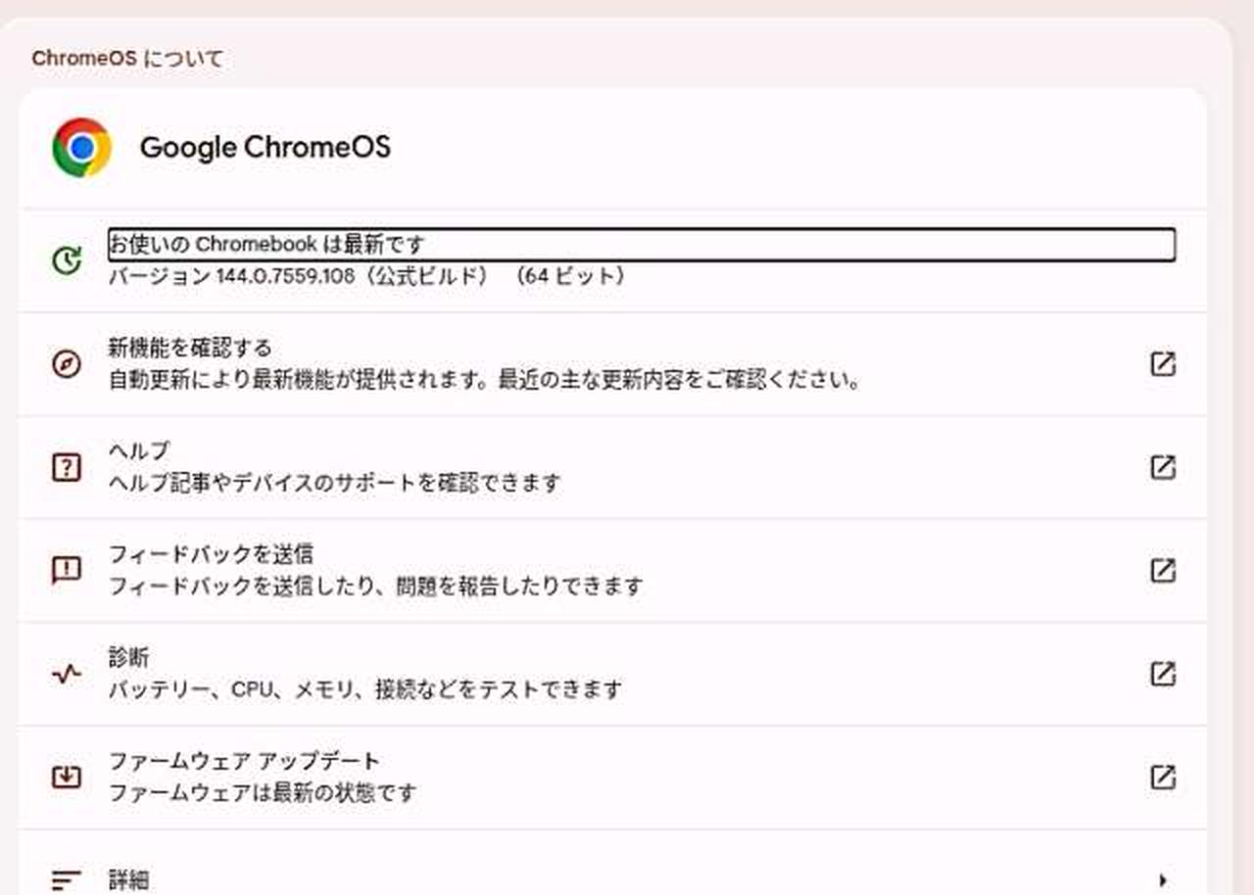Screen dimensions: 1254x895
Task: Click the フィードバックを送信 speech bubble icon
Action: pos(66,571)
